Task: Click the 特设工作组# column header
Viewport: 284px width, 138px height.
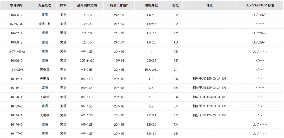Action: (x=119, y=5)
